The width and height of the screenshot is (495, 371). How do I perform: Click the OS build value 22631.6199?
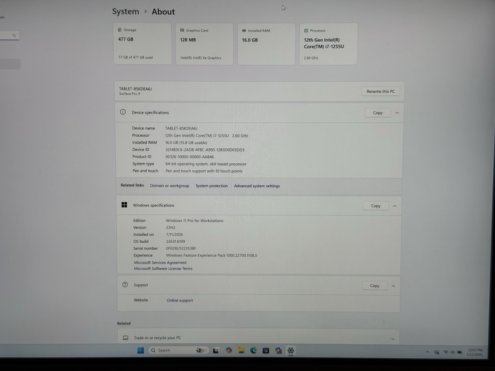click(175, 241)
